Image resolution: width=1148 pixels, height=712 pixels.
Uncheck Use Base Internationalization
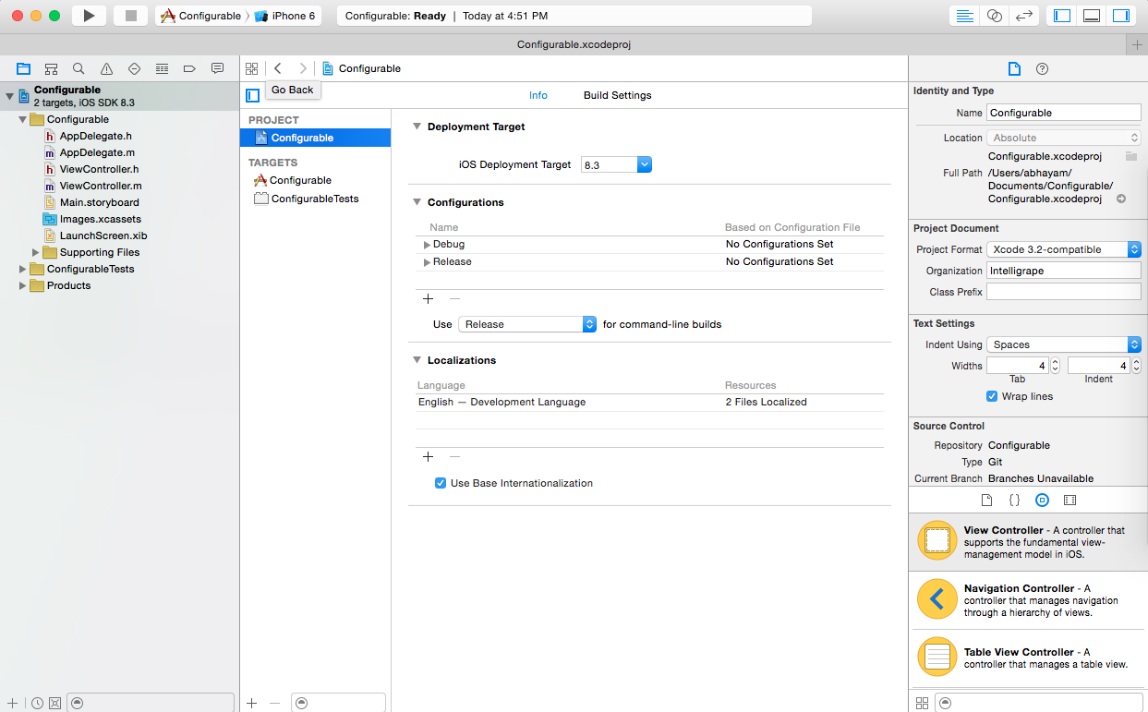pyautogui.click(x=441, y=483)
